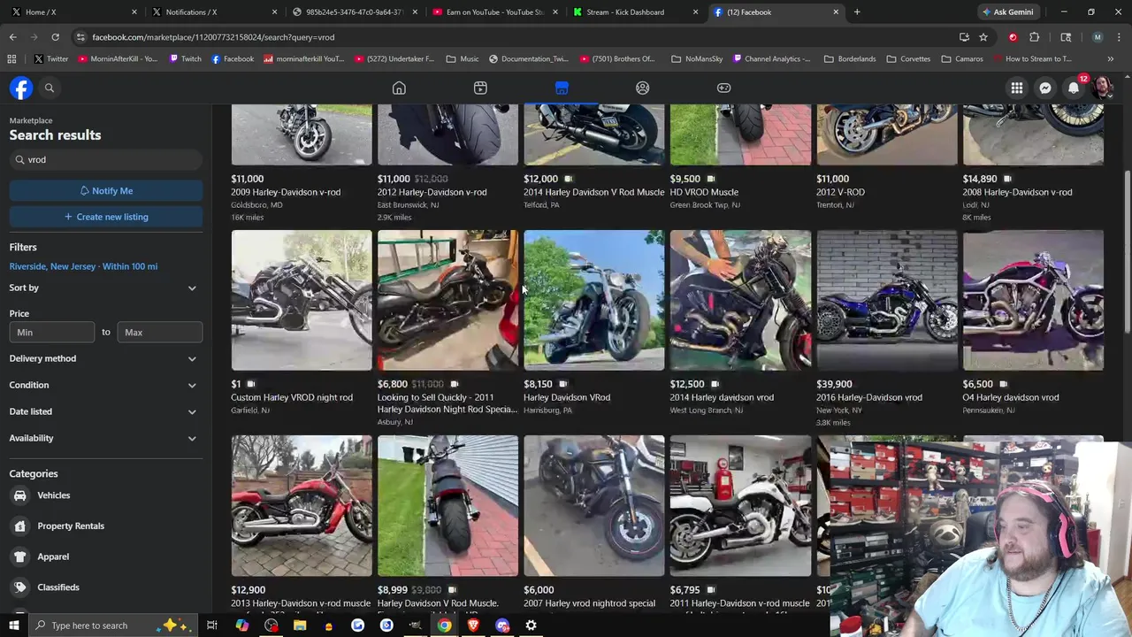Open '2007 Harley vrod nightrod special' listing title
The height and width of the screenshot is (637, 1132).
(x=589, y=603)
